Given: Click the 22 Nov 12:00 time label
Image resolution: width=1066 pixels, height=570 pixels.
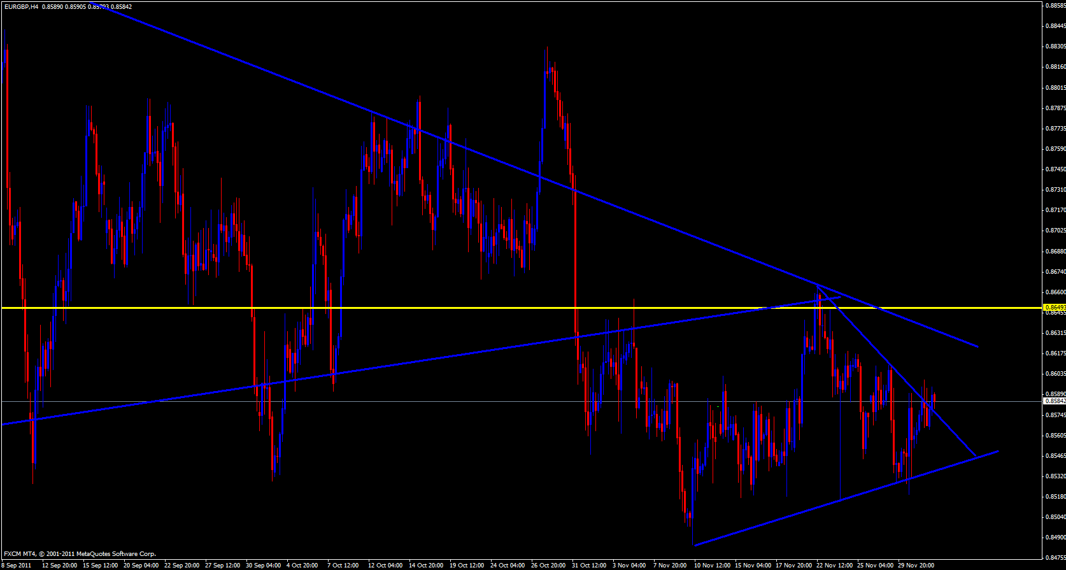Looking at the screenshot, I should click(x=834, y=565).
